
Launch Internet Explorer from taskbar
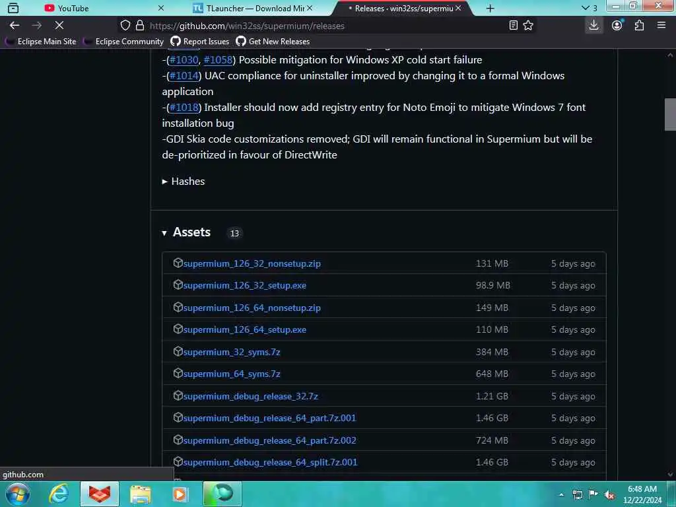[x=59, y=494]
